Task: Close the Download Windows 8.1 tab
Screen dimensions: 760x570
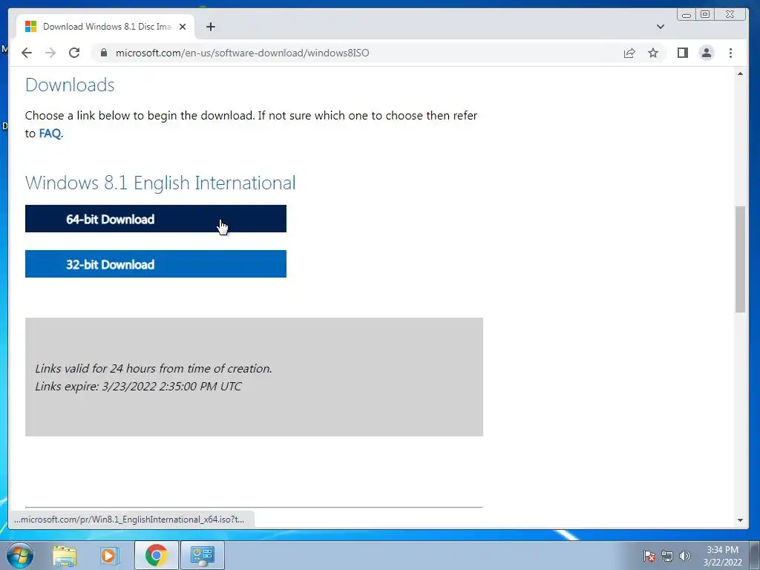Action: pyautogui.click(x=183, y=27)
